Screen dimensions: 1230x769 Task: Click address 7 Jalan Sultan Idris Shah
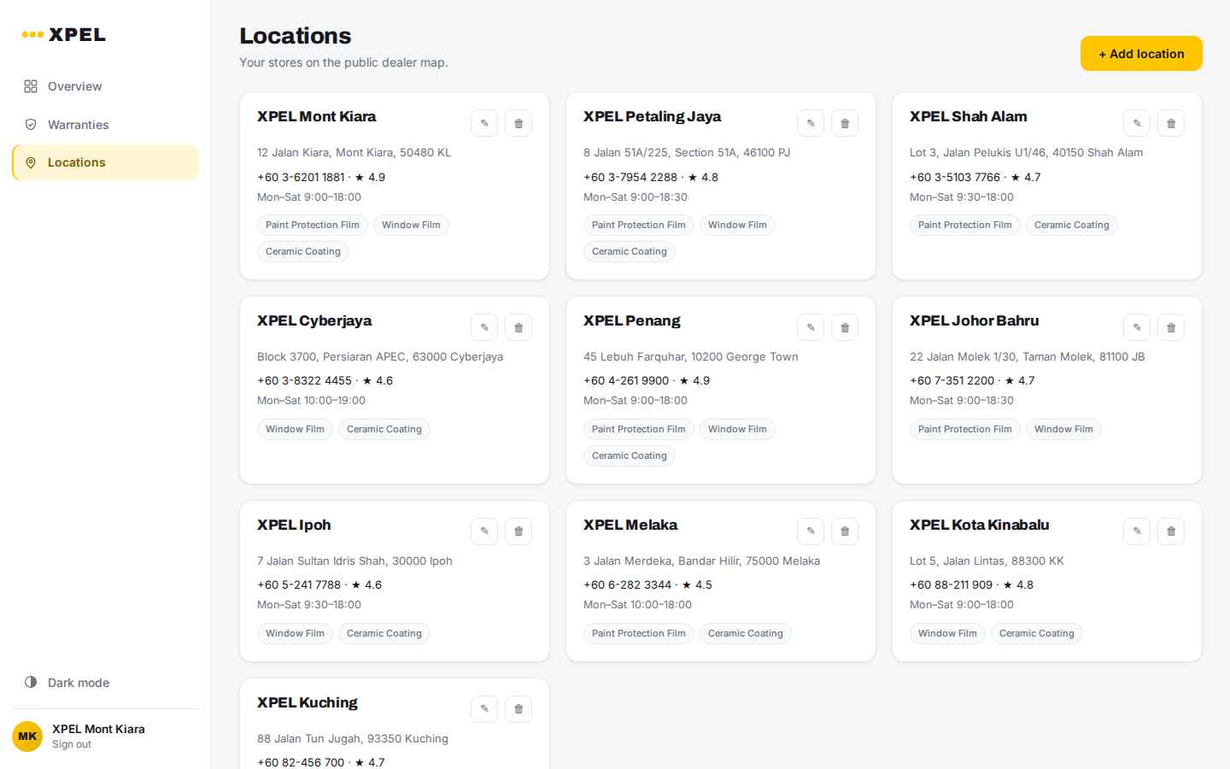[354, 561]
